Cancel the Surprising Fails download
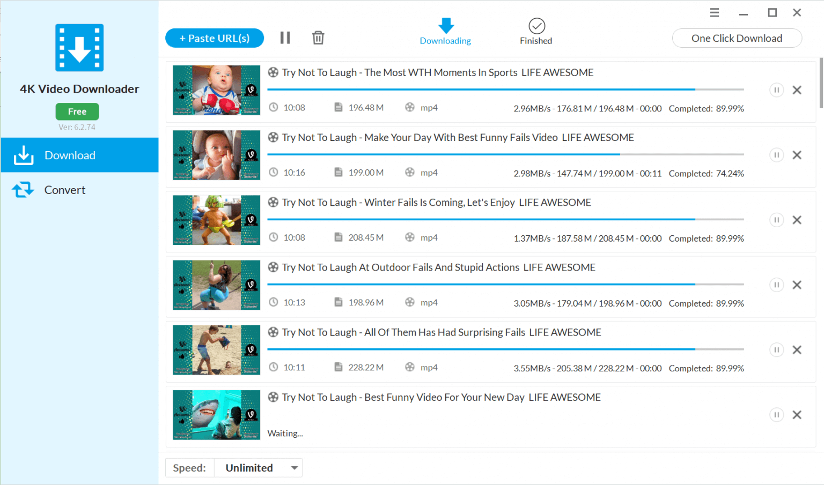Screen dimensions: 824x485 pyautogui.click(x=797, y=349)
